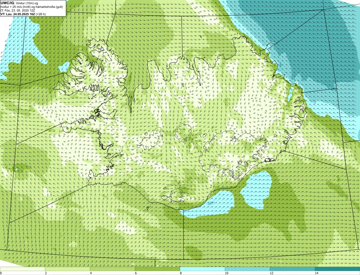Click the teal 12–14 legend swatch
The height and width of the screenshot is (275, 360).
tap(292, 269)
